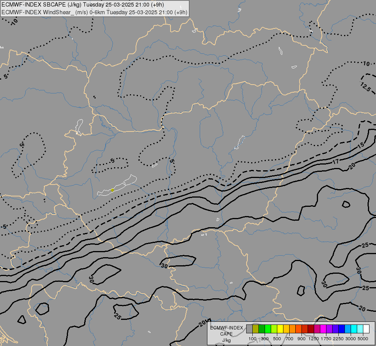Pick the bright magenta legend swatch
376x346 pixels.
[x=323, y=329]
